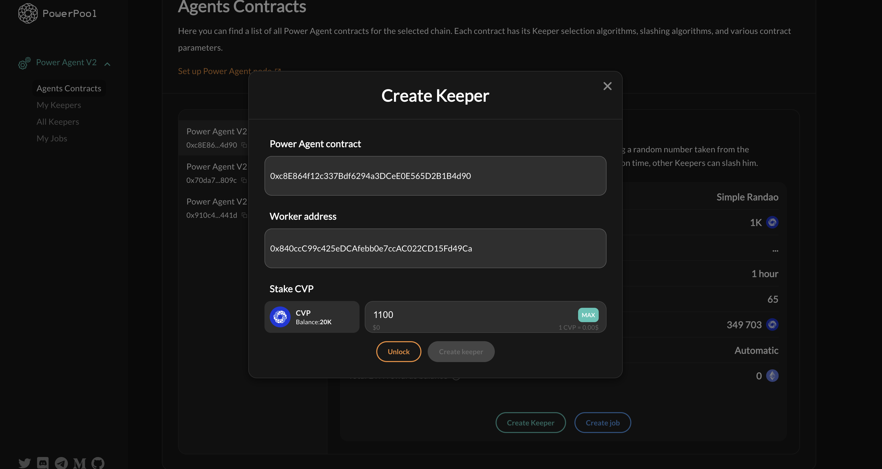Screen dimensions: 882x469
Task: Copy the 0x70da7...809c contract address
Action: point(244,180)
